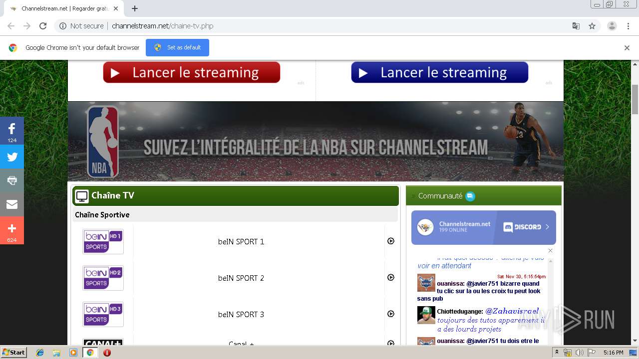Click the Chaîne Sportive section header
The image size is (639, 359).
(235, 215)
